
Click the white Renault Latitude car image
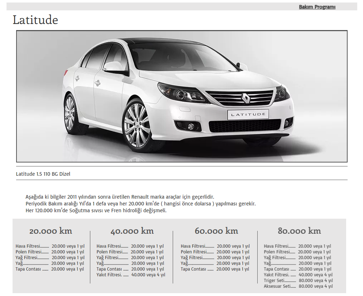pos(182,96)
